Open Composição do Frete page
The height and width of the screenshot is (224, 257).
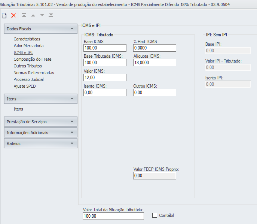pyautogui.click(x=33, y=59)
